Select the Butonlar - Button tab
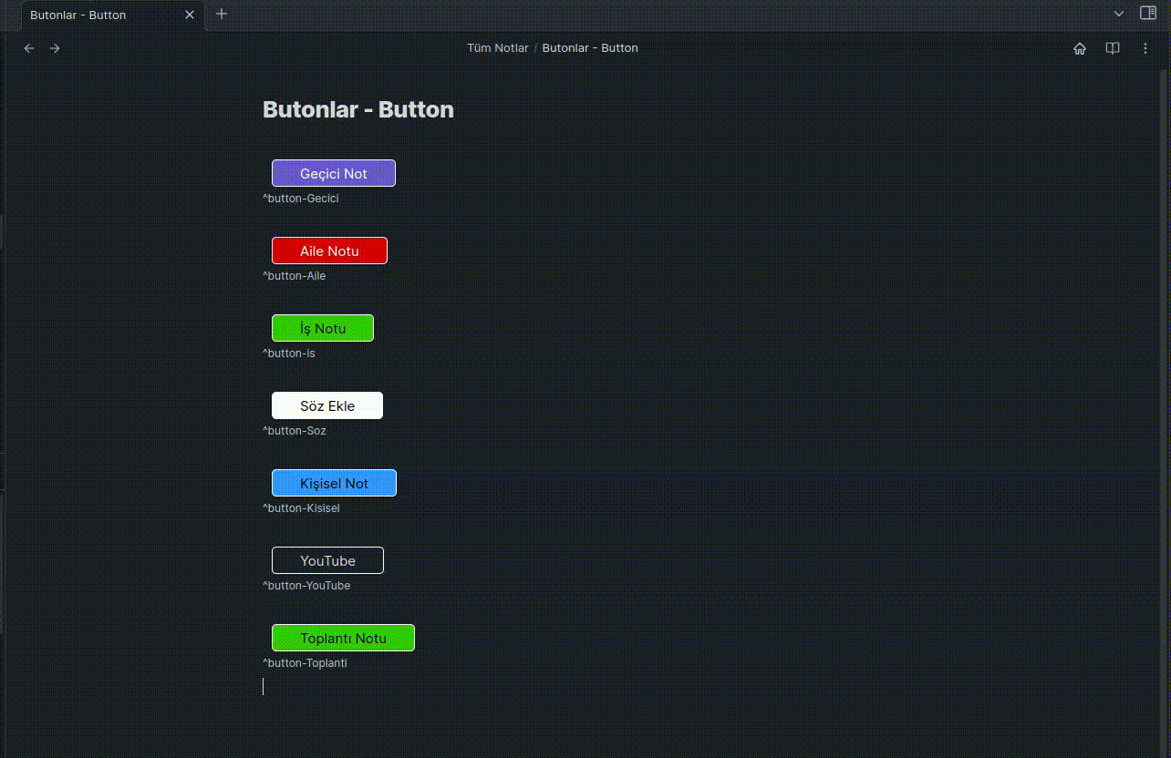The image size is (1171, 758). pyautogui.click(x=91, y=15)
